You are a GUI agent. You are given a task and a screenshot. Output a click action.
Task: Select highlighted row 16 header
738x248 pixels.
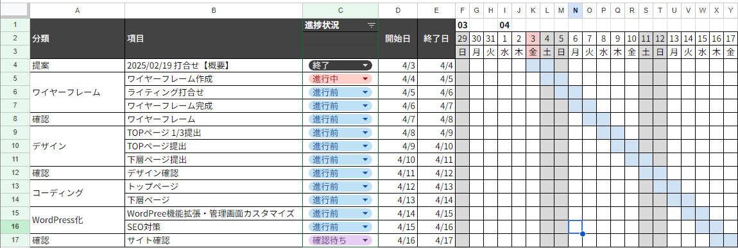pyautogui.click(x=15, y=227)
